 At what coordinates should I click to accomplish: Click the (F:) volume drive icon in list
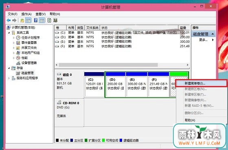tap(57, 46)
